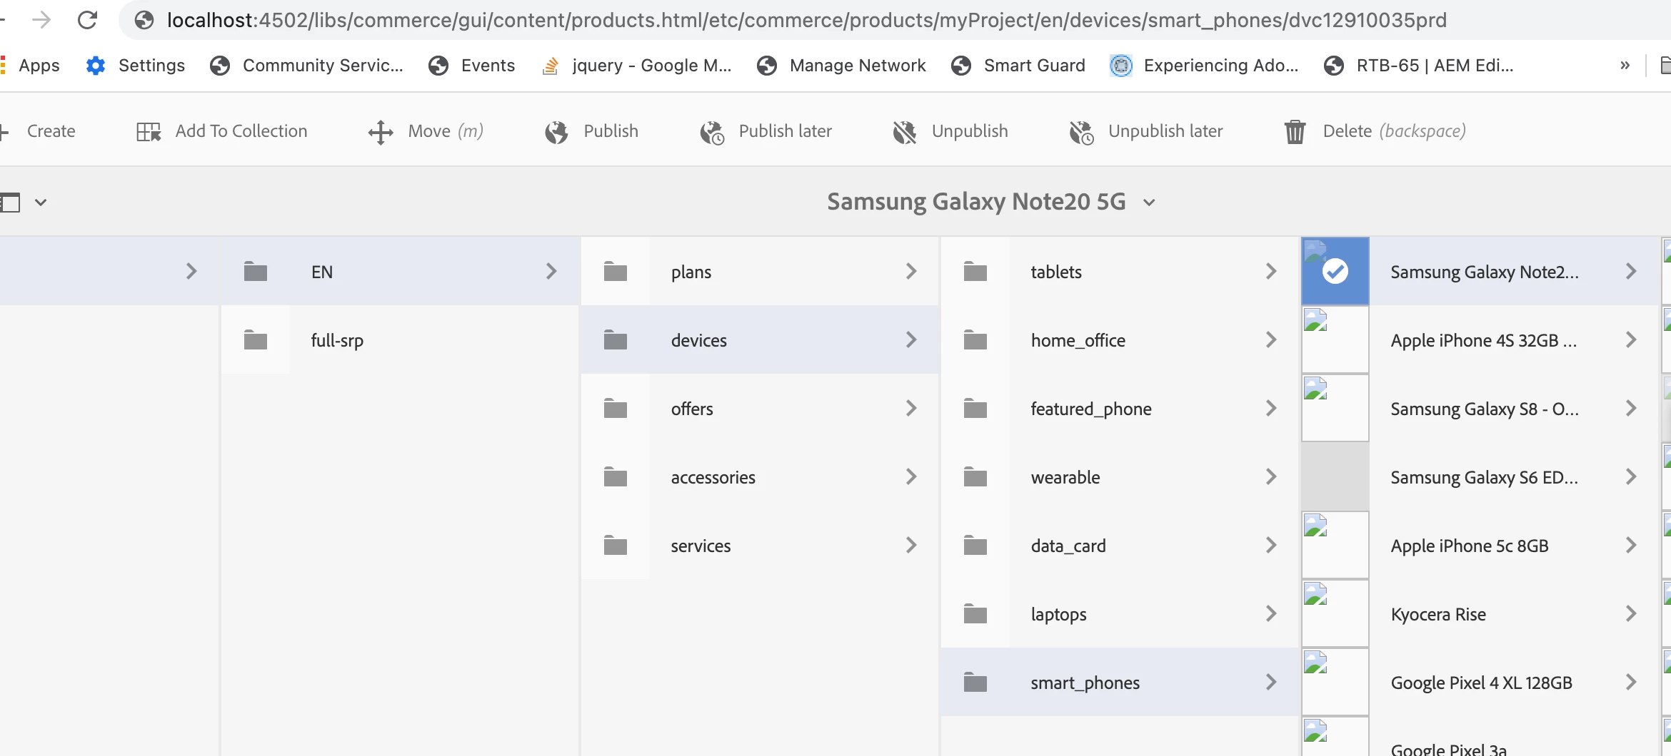1671x756 pixels.
Task: Expand the Kyocera Rise chevron
Action: 1631,613
